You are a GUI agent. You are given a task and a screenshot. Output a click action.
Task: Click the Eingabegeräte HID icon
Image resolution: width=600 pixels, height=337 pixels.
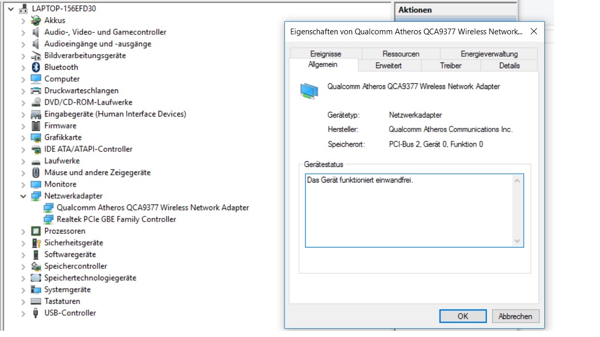35,114
